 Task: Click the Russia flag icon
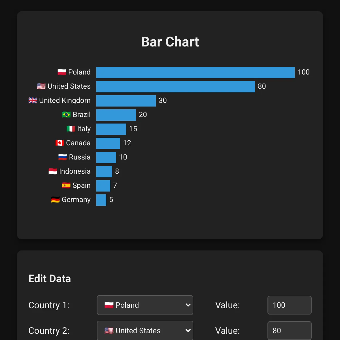(63, 157)
